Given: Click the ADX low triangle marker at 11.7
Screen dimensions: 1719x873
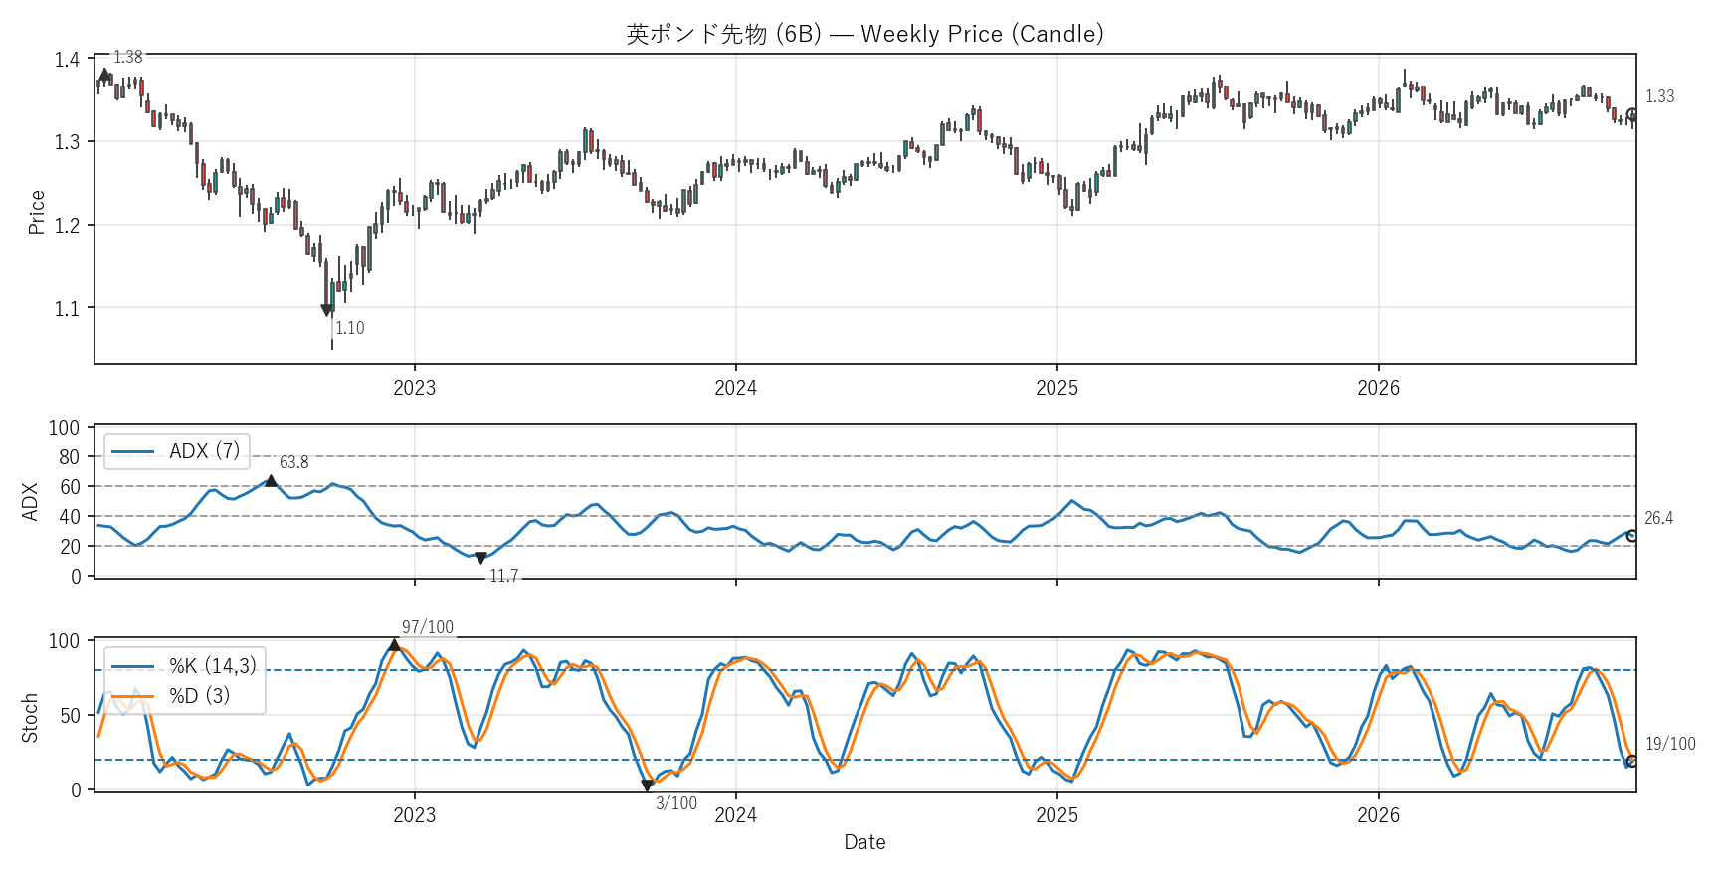Looking at the screenshot, I should [x=480, y=558].
